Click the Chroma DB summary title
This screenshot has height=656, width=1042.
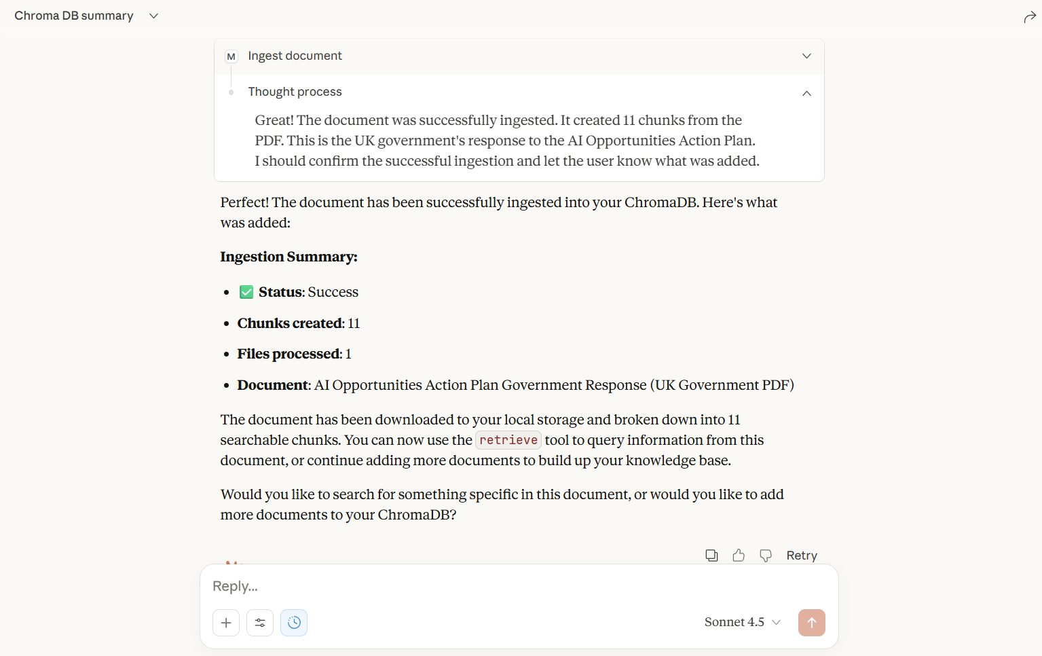pyautogui.click(x=74, y=16)
